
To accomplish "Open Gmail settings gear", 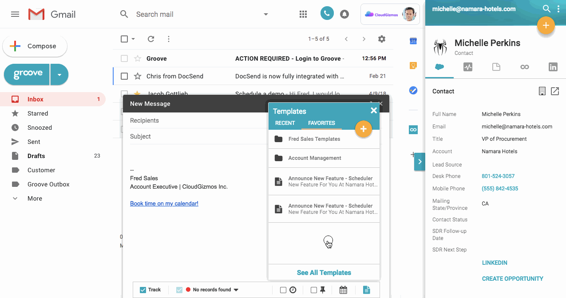I will (382, 39).
